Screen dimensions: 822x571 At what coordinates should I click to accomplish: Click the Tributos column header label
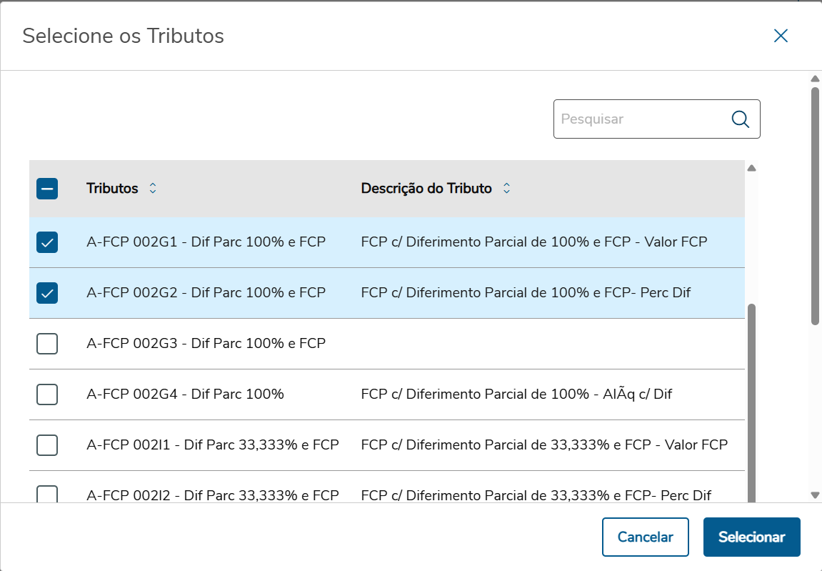point(112,189)
